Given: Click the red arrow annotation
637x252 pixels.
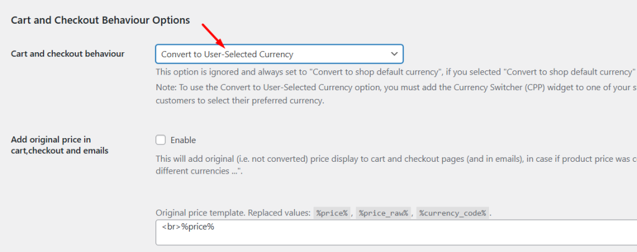Looking at the screenshot, I should click(212, 34).
